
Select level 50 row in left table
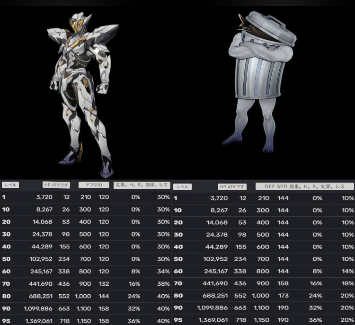(x=85, y=259)
